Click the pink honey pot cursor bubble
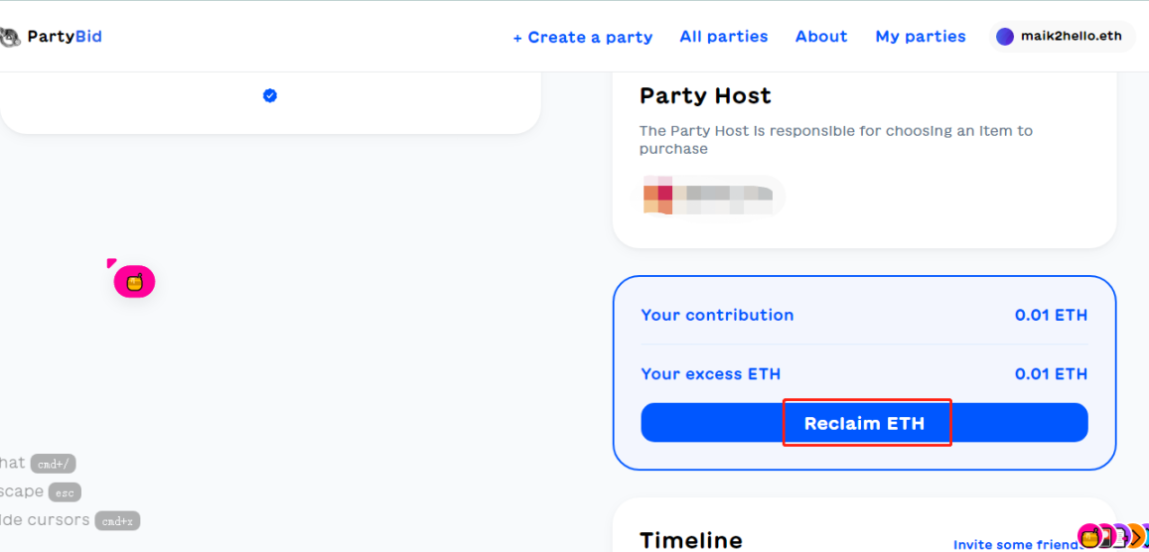Viewport: 1149px width, 552px height. (135, 282)
